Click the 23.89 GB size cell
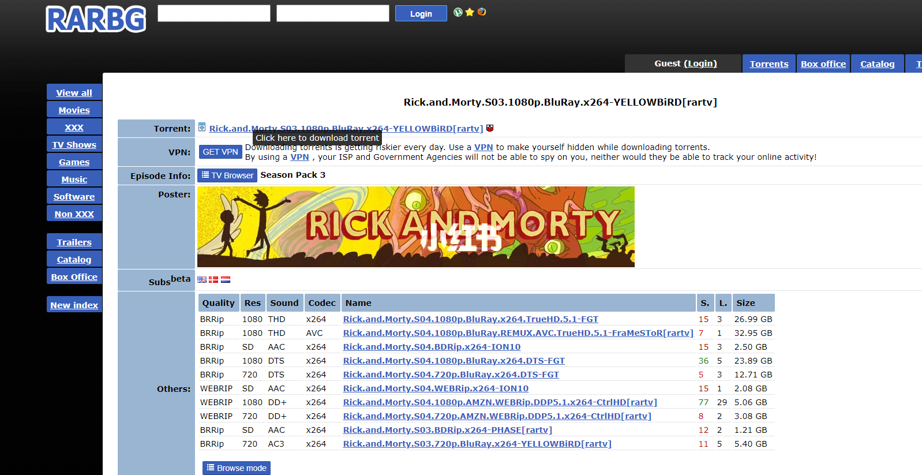Image resolution: width=922 pixels, height=475 pixels. coord(753,361)
